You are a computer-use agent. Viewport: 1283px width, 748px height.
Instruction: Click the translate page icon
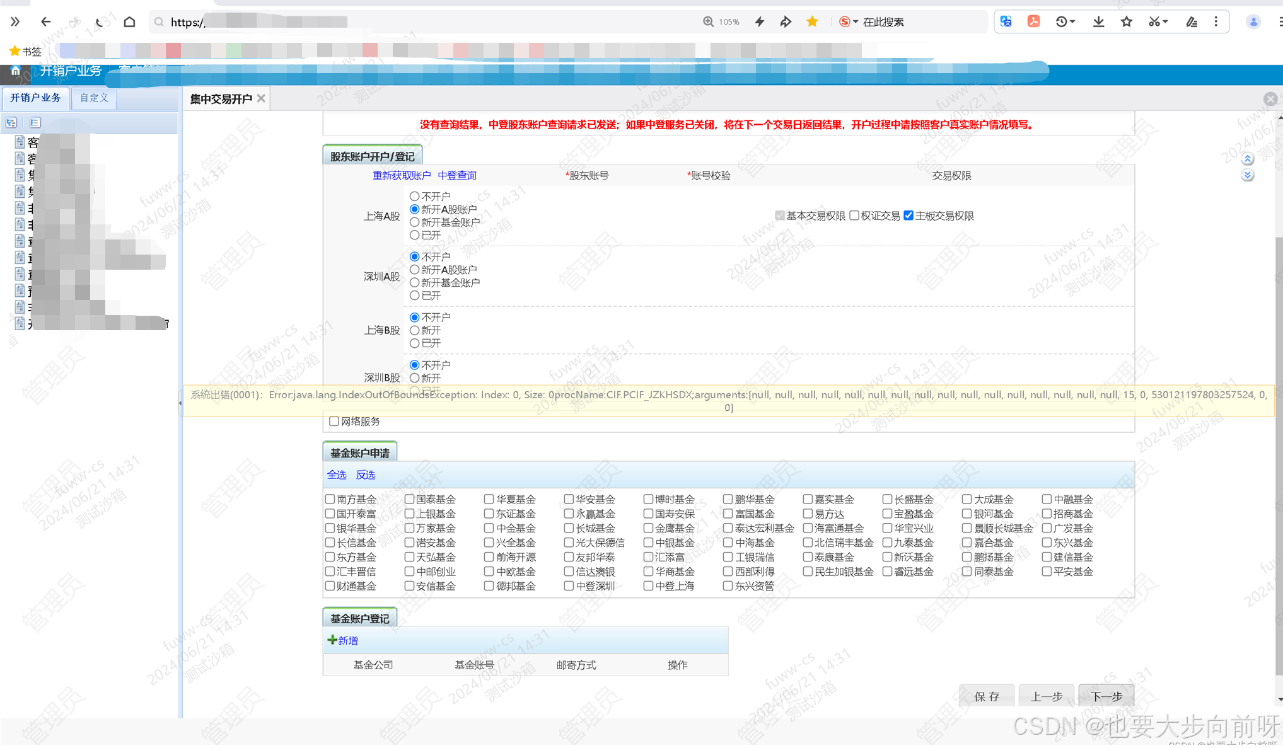click(x=1006, y=21)
